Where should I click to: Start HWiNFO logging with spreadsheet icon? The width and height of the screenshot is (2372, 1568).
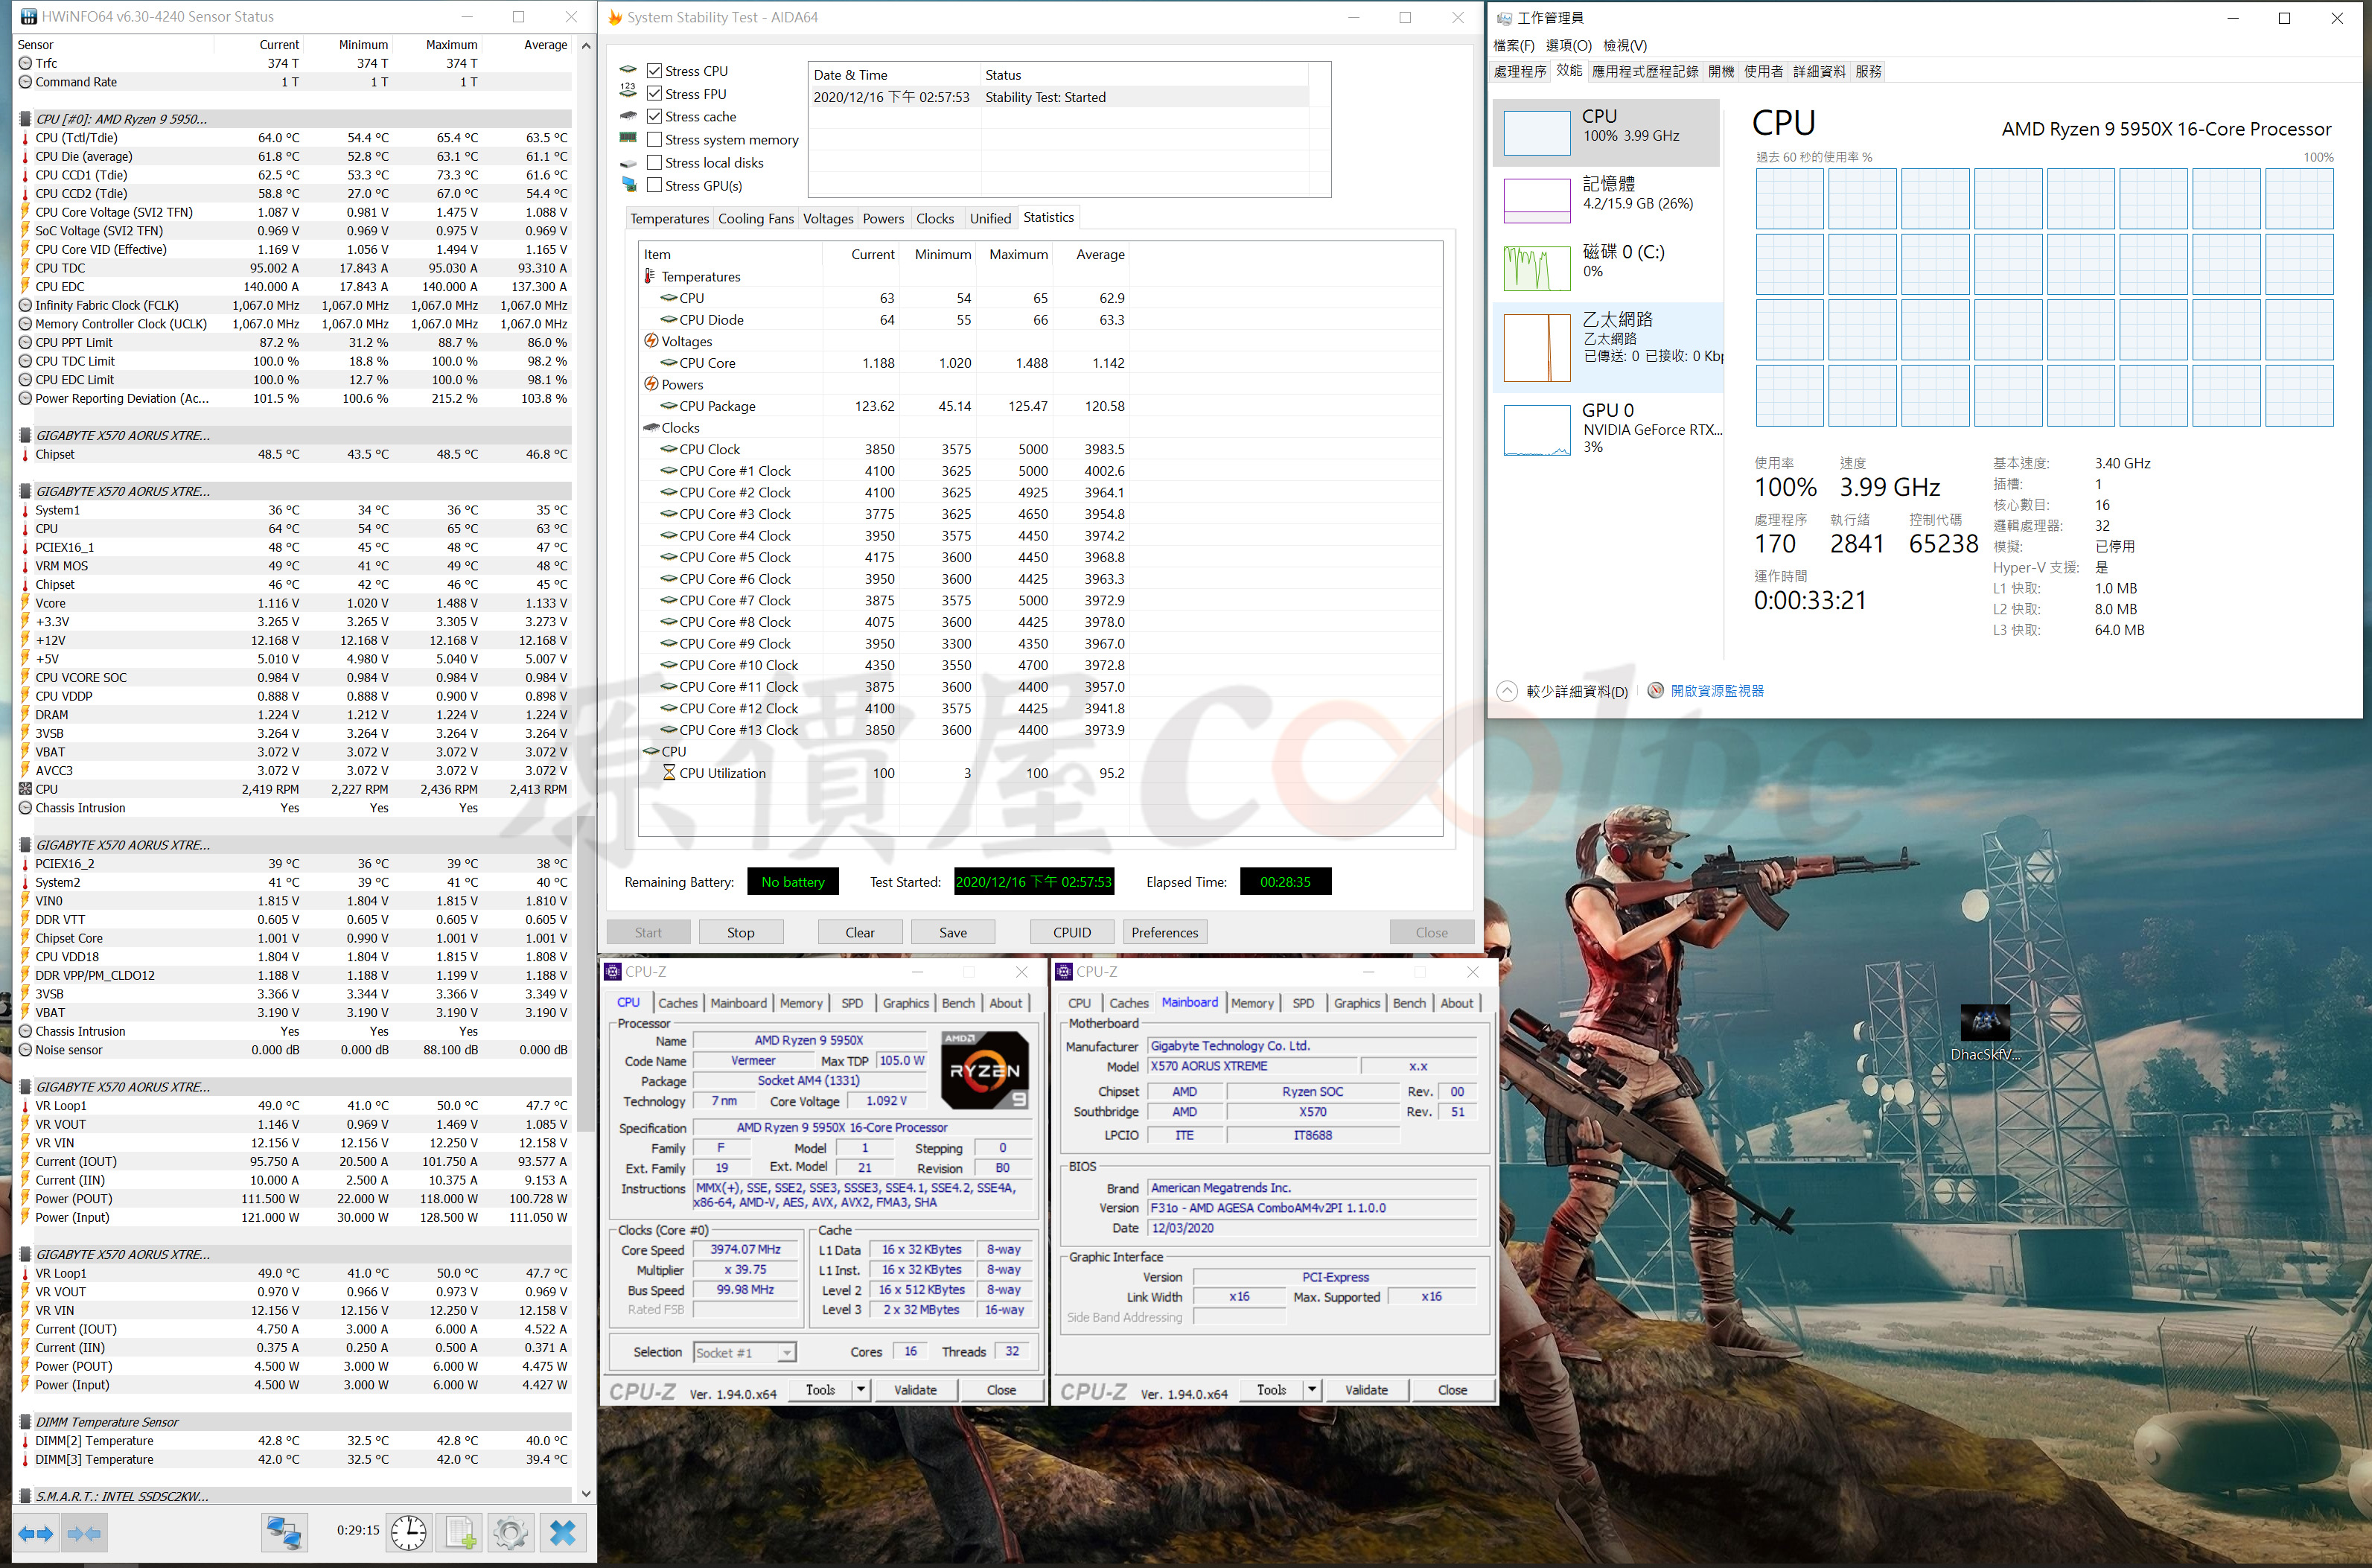(460, 1533)
